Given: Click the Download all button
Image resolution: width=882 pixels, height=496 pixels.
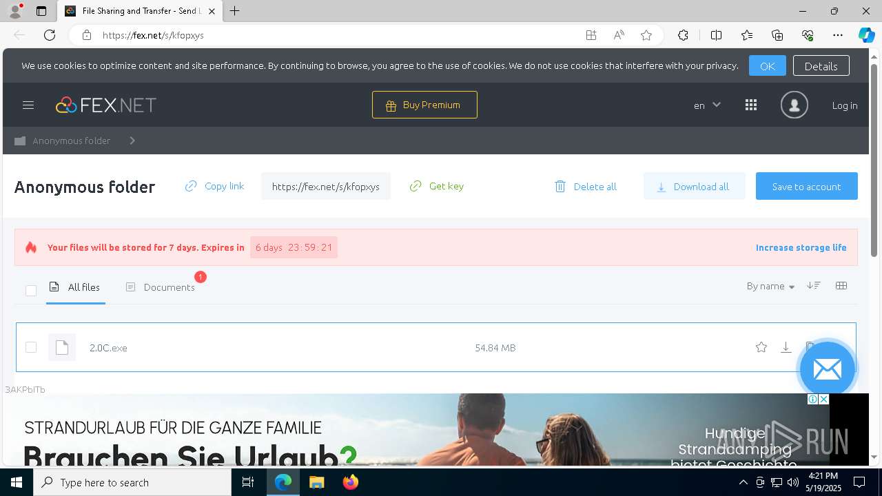Looking at the screenshot, I should coord(694,186).
